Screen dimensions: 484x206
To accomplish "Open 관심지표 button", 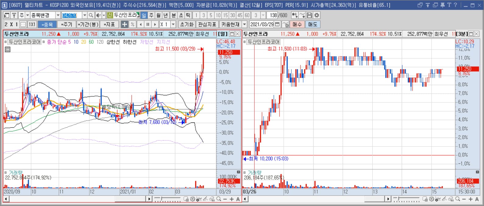I will 207,24.
